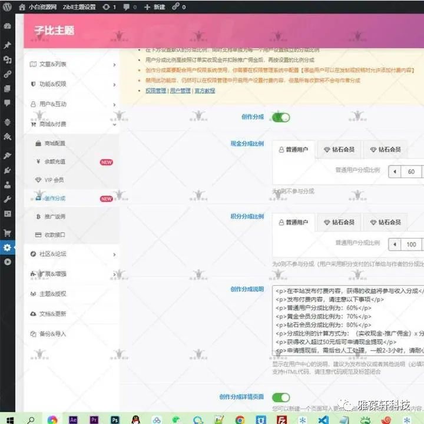Select 创作分成 submenu item
Screen dimensions: 424x424
(x=72, y=198)
